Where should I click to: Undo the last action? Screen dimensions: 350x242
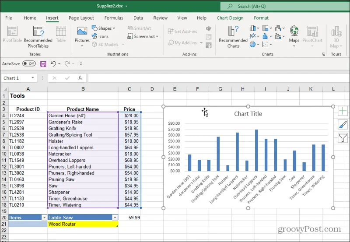coord(53,63)
